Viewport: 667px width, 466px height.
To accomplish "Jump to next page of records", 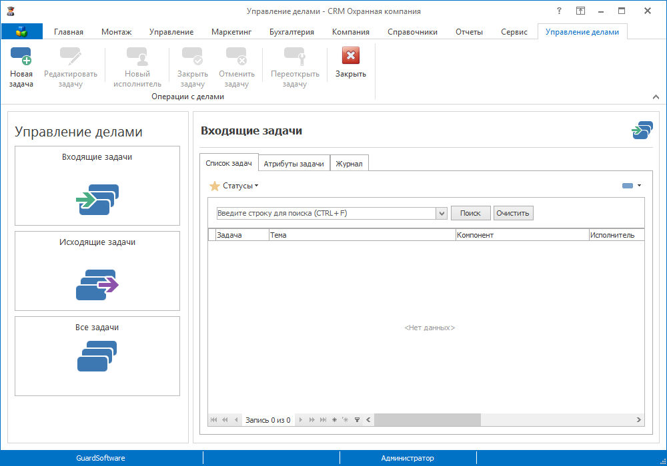I will tap(311, 420).
